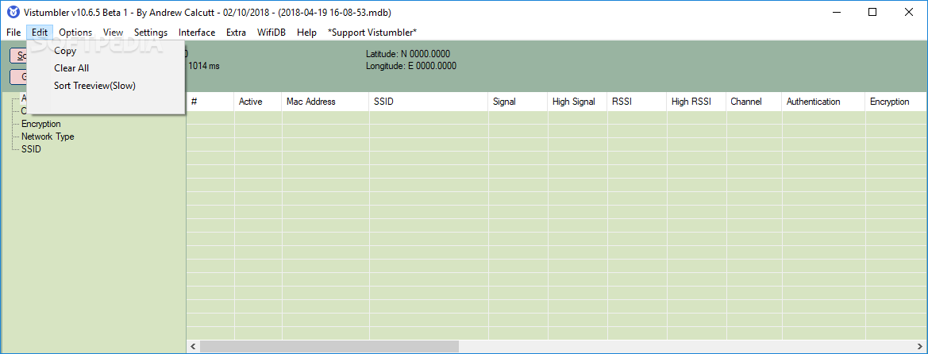This screenshot has height=354, width=928.
Task: Minimize the Vistumbler window
Action: [836, 12]
